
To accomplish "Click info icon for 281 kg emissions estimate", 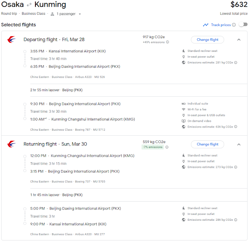I will (236, 62).
